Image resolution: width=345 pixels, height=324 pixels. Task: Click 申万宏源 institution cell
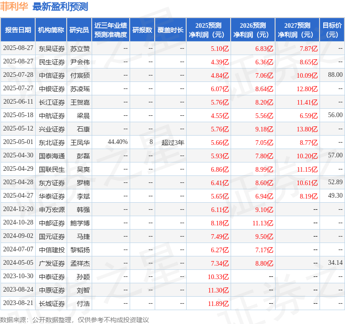pyautogui.click(x=52, y=210)
